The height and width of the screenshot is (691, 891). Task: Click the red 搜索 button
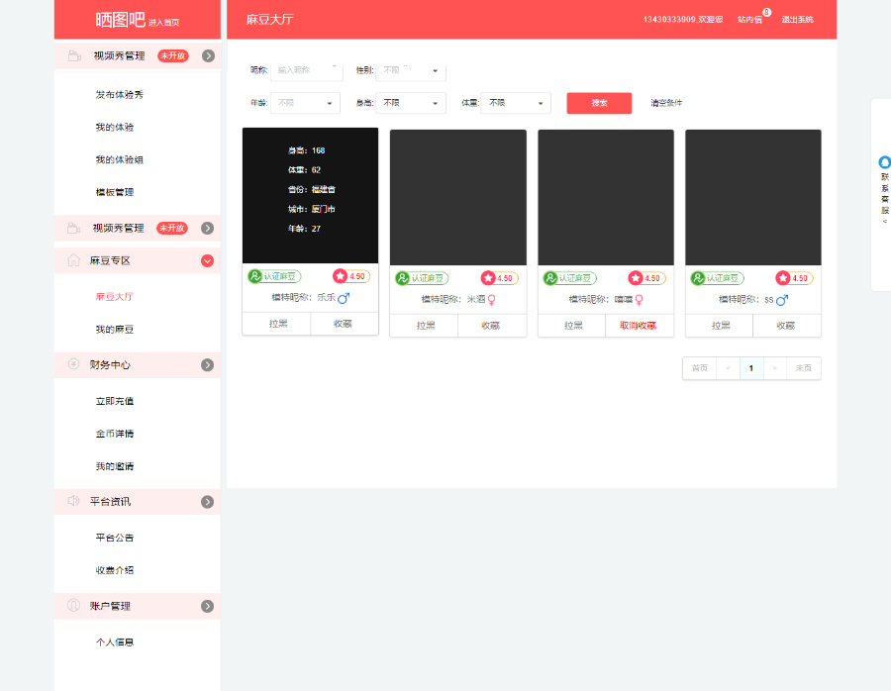(599, 103)
